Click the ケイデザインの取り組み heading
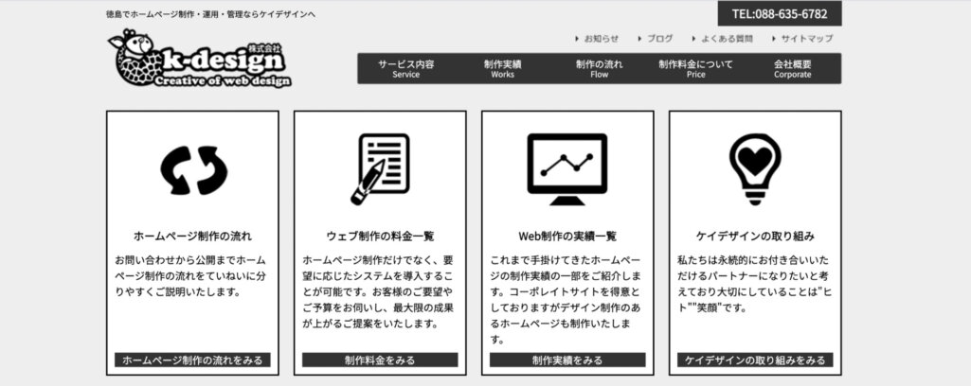Viewport: 971px width, 386px height. pyautogui.click(x=755, y=237)
